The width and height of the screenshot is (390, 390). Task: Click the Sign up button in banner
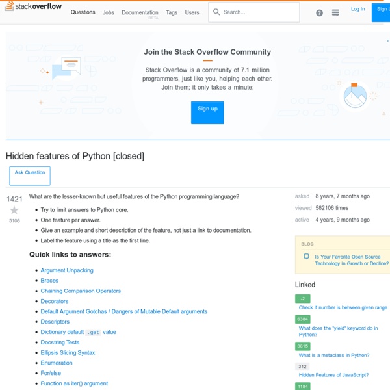point(207,112)
